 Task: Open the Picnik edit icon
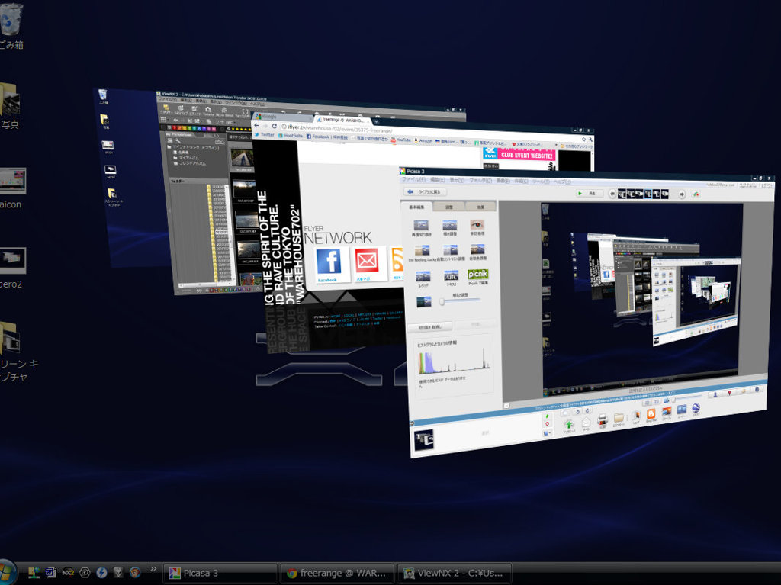point(478,274)
